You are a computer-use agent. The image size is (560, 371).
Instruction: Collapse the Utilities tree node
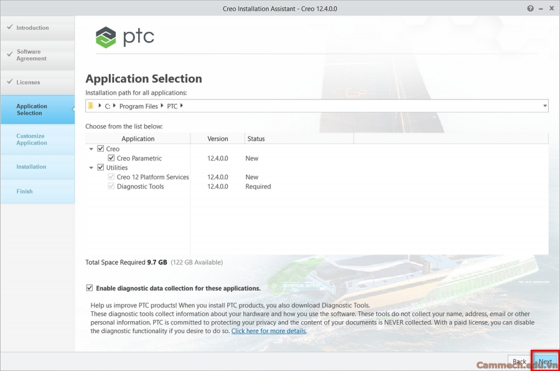click(91, 167)
